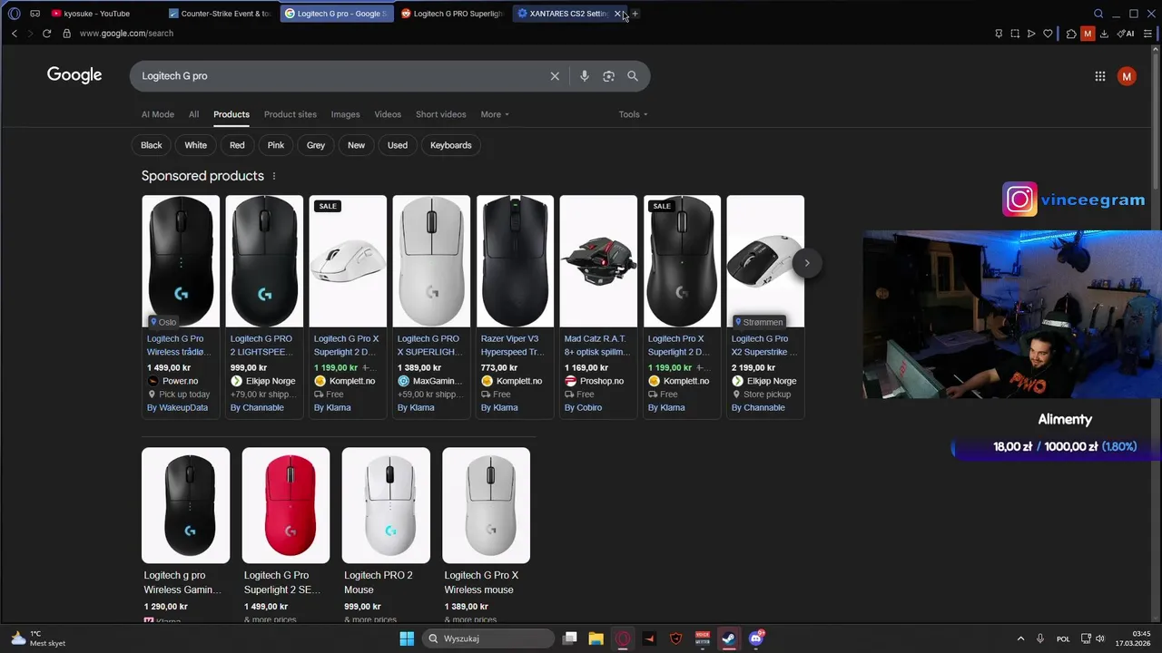
Task: Open the Windows Start menu
Action: [x=407, y=638]
